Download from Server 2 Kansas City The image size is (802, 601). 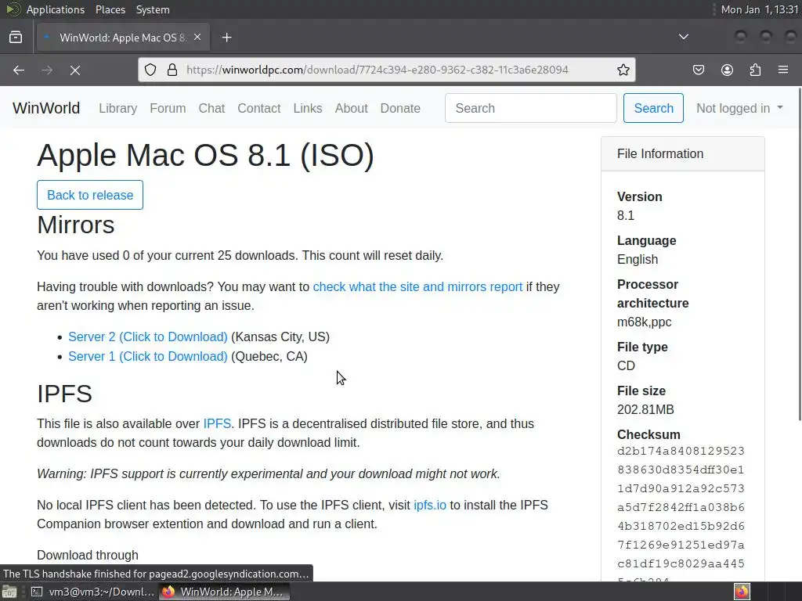click(148, 336)
